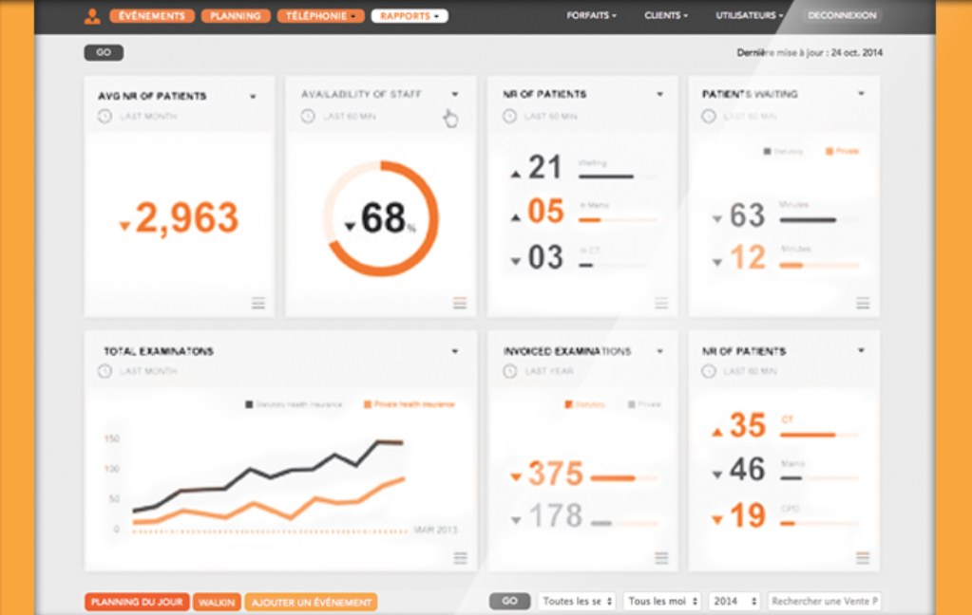Click the Rechercher une Vente search field
Viewport: 972px width, 615px height.
coord(824,601)
